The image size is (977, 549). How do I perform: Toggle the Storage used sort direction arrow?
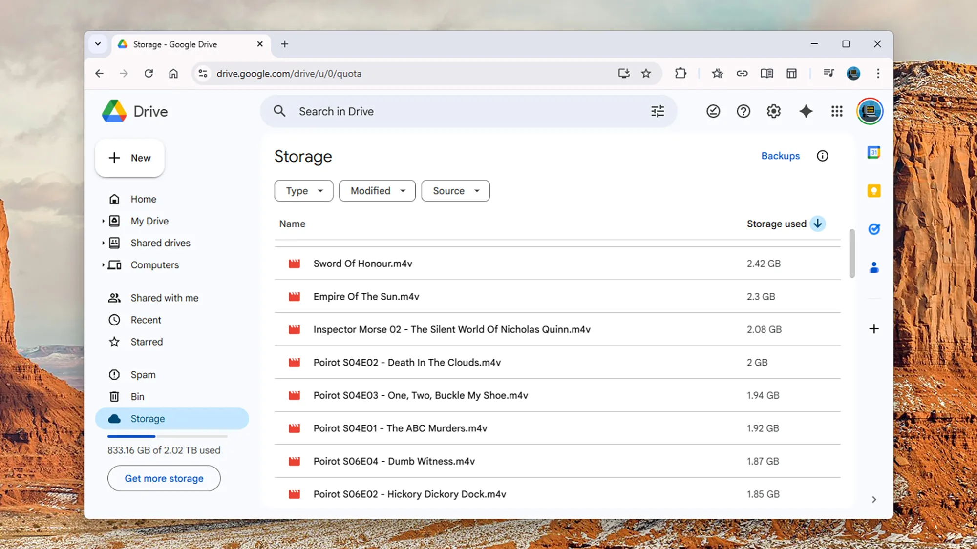(x=817, y=224)
